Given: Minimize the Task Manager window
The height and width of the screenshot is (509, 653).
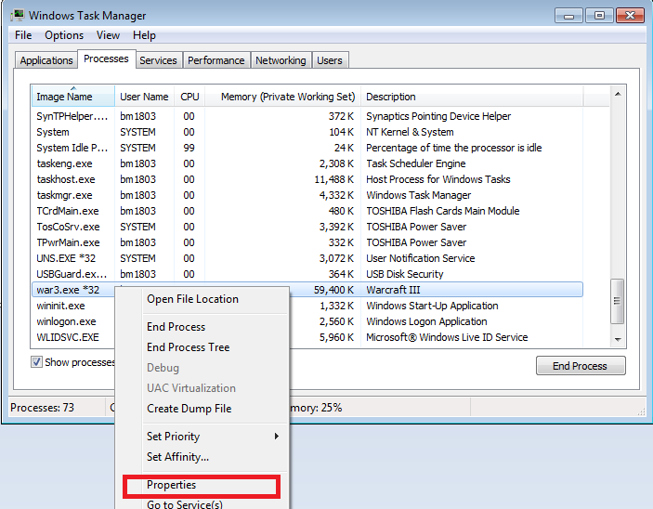Looking at the screenshot, I should click(x=568, y=16).
